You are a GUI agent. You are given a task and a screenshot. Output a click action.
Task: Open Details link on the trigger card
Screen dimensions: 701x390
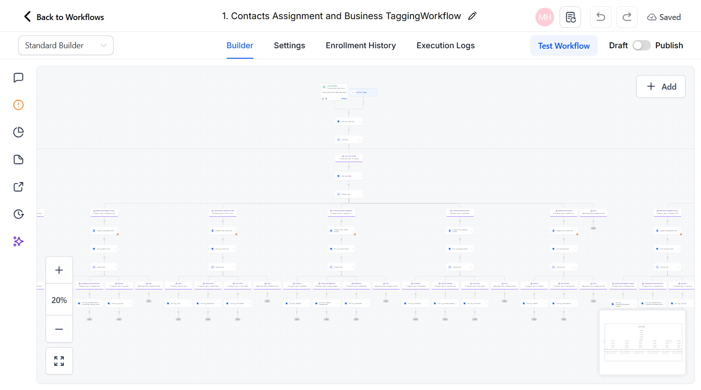[344, 98]
